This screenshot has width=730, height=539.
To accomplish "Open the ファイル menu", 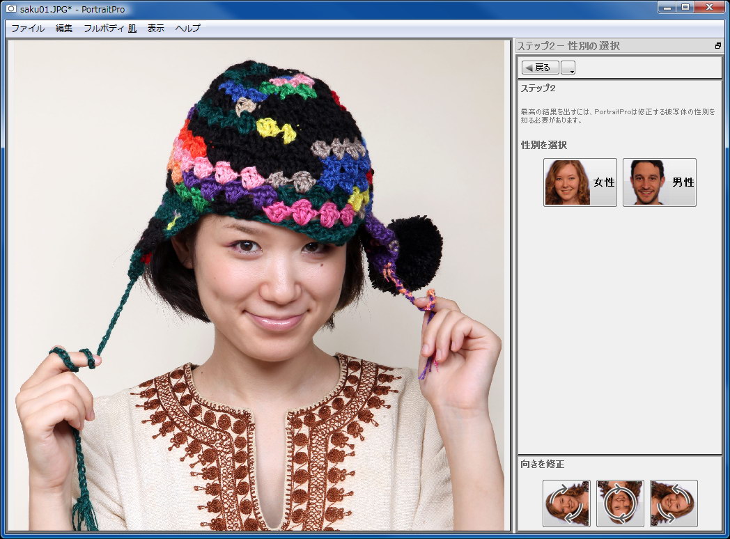I will (x=28, y=29).
